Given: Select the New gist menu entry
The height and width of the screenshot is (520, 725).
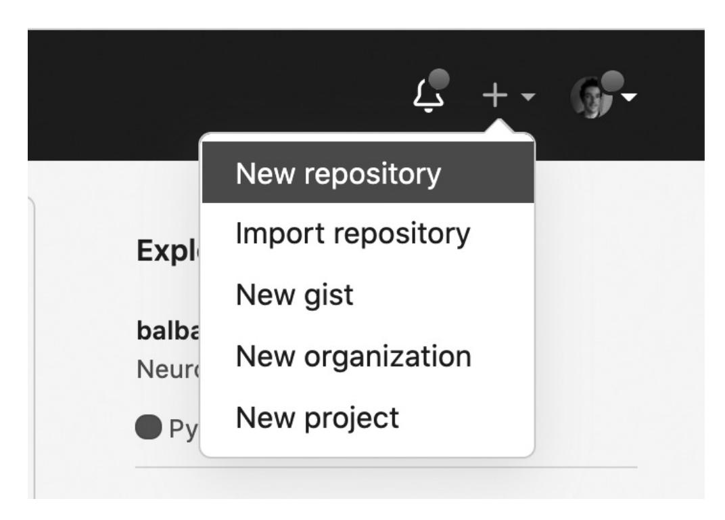Looking at the screenshot, I should 294,296.
